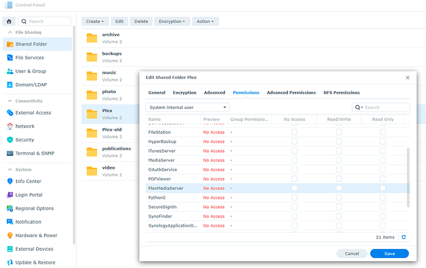
Task: Refresh the permissions list
Action: coord(404,237)
